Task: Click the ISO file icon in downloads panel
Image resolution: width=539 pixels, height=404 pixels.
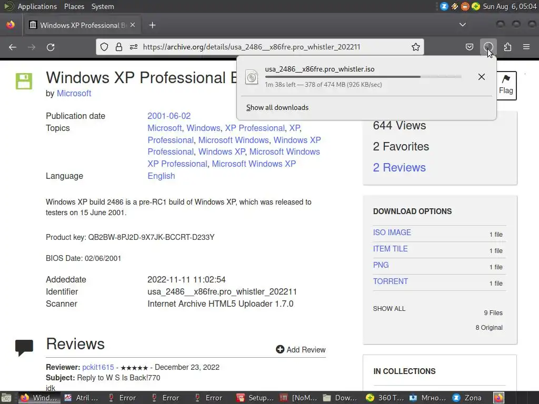Action: click(252, 77)
